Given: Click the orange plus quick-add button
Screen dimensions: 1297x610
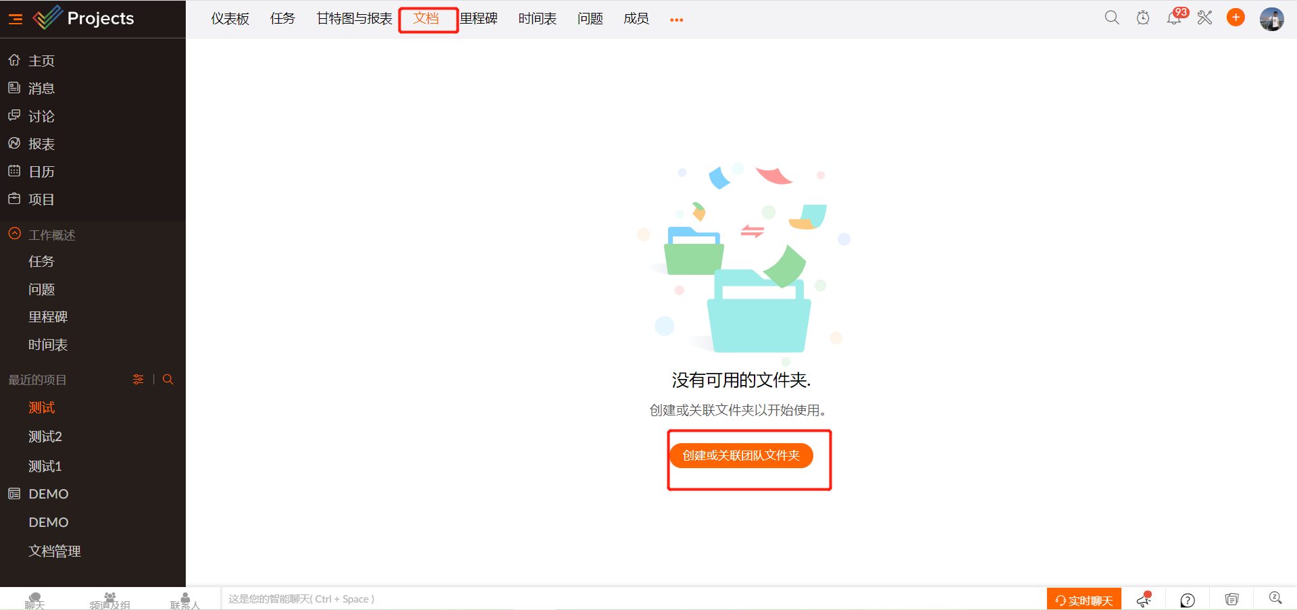Looking at the screenshot, I should (x=1236, y=18).
